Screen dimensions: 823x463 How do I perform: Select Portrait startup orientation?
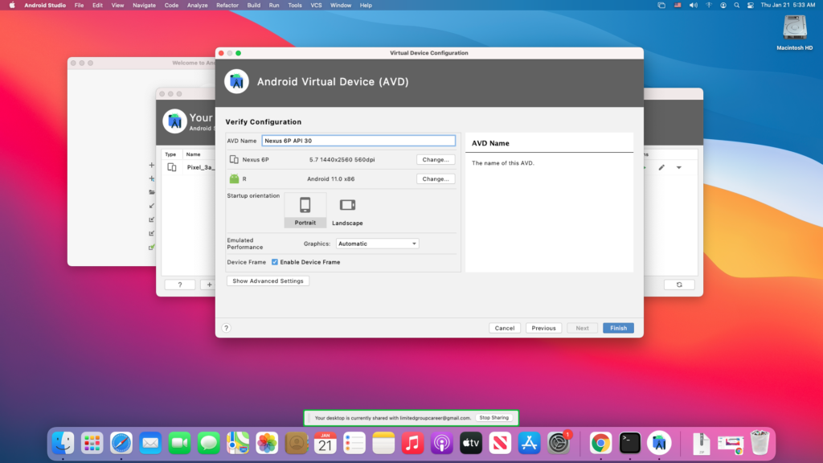click(305, 210)
